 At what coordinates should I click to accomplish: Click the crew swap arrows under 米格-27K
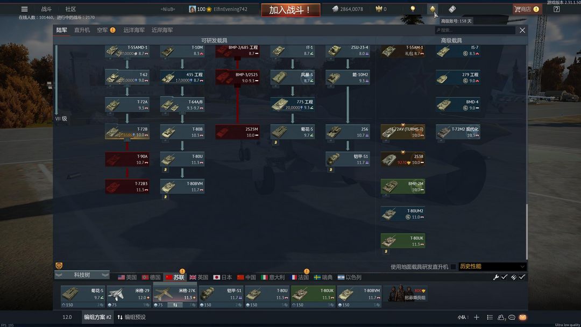coord(175,305)
